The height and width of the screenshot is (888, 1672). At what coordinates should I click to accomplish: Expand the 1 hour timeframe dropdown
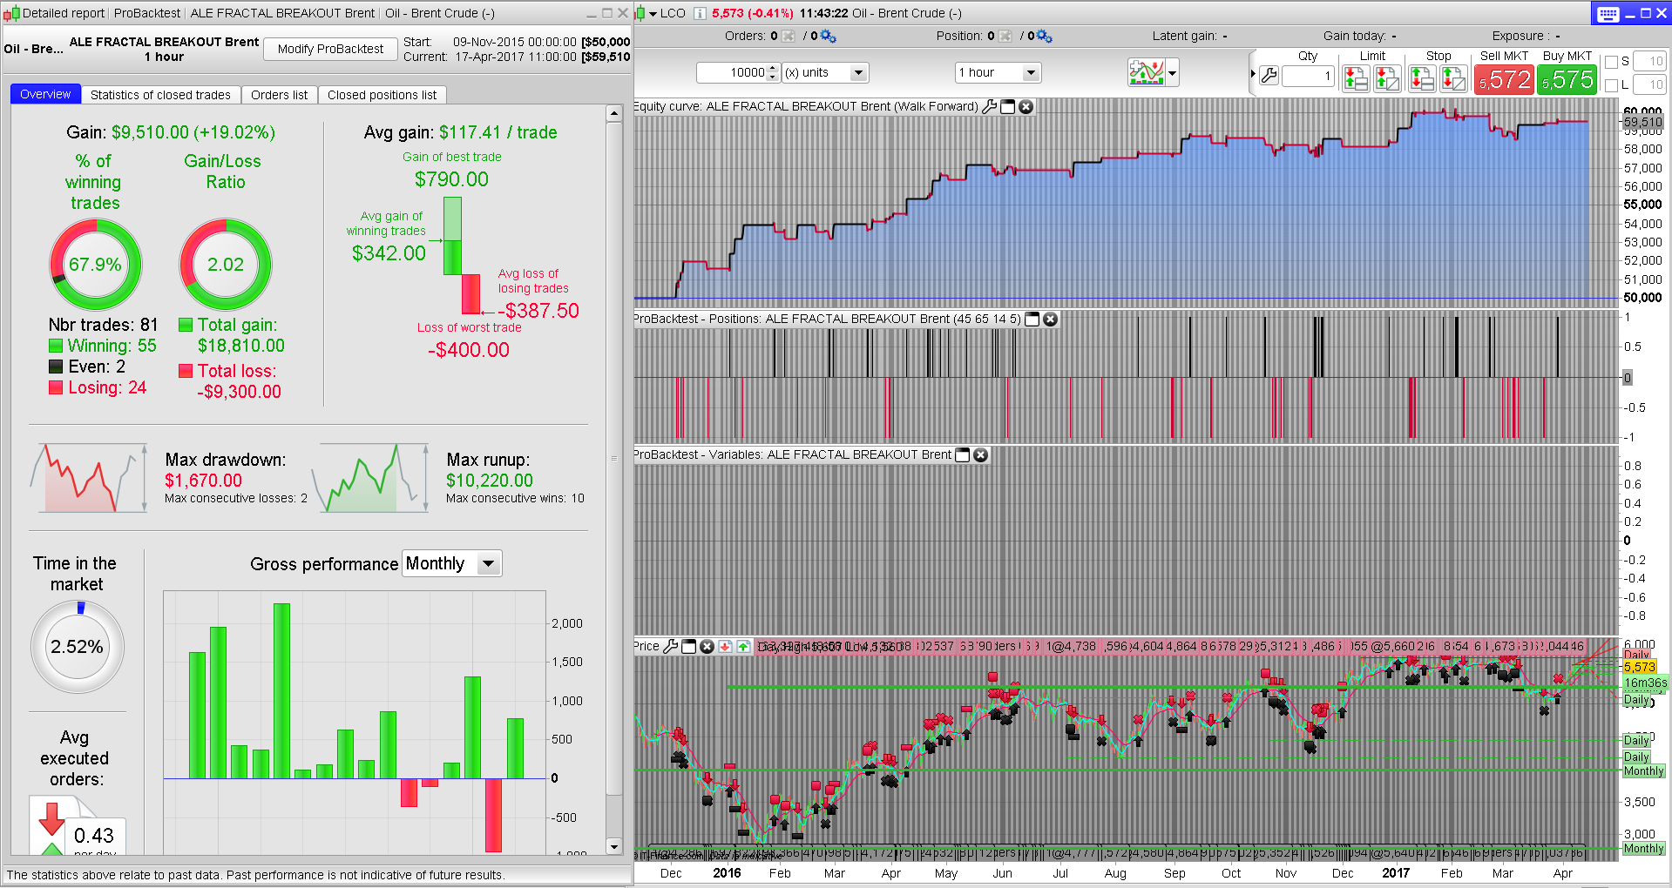coord(1031,73)
